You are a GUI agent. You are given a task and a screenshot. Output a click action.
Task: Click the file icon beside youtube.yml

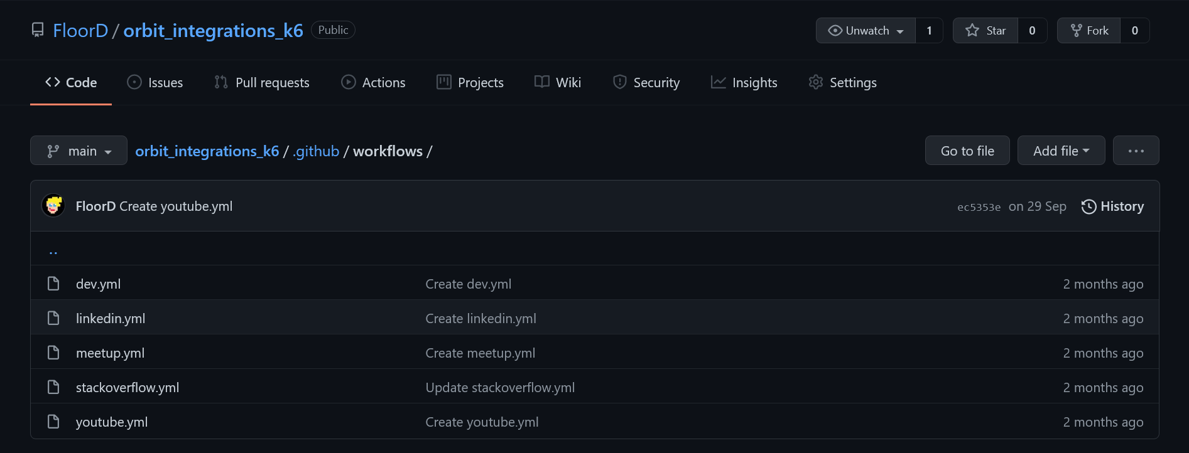tap(53, 422)
